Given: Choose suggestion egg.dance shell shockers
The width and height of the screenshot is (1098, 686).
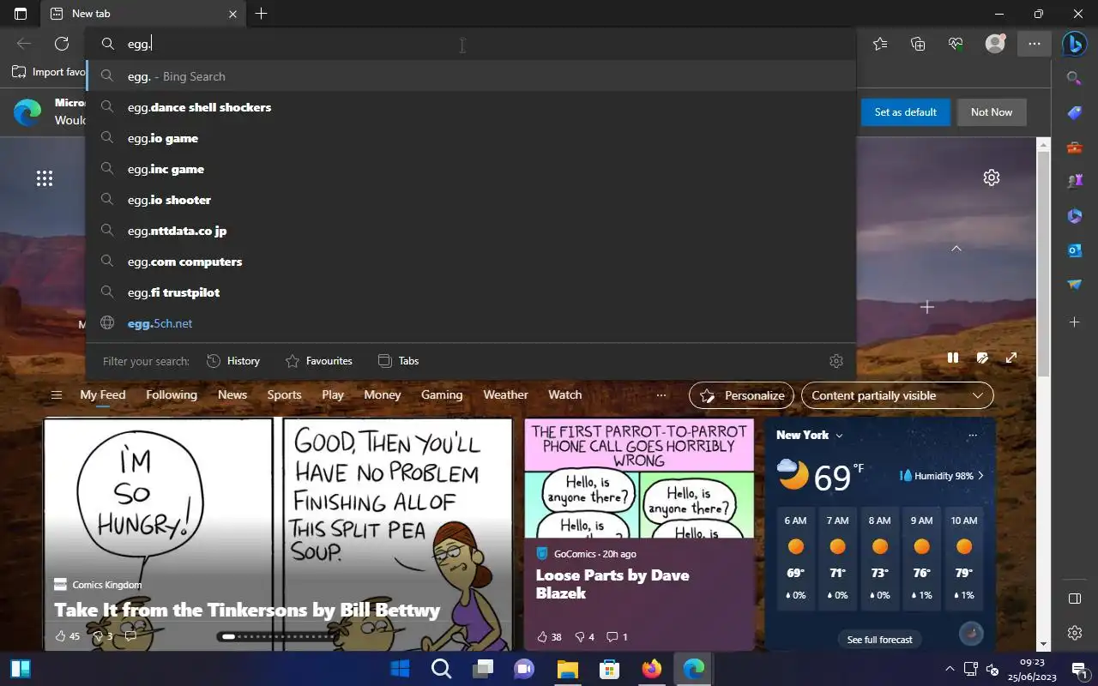Looking at the screenshot, I should tap(471, 107).
